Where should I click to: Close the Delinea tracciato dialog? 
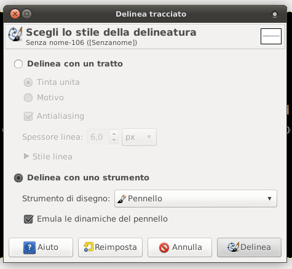click(x=15, y=14)
